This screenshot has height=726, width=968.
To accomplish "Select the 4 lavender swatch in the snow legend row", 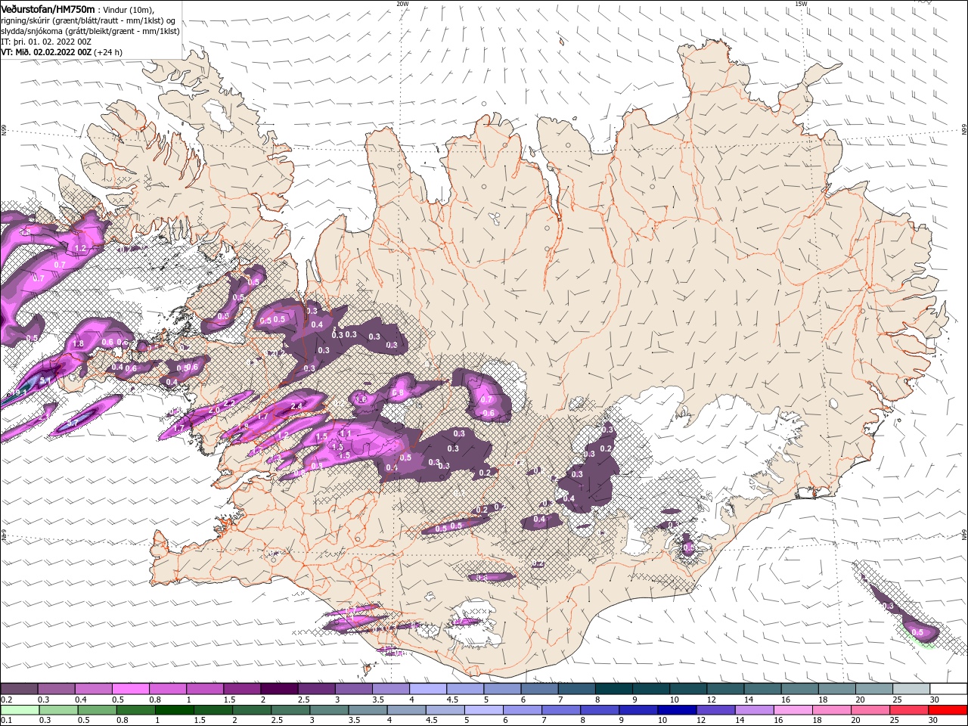I will pyautogui.click(x=428, y=689).
